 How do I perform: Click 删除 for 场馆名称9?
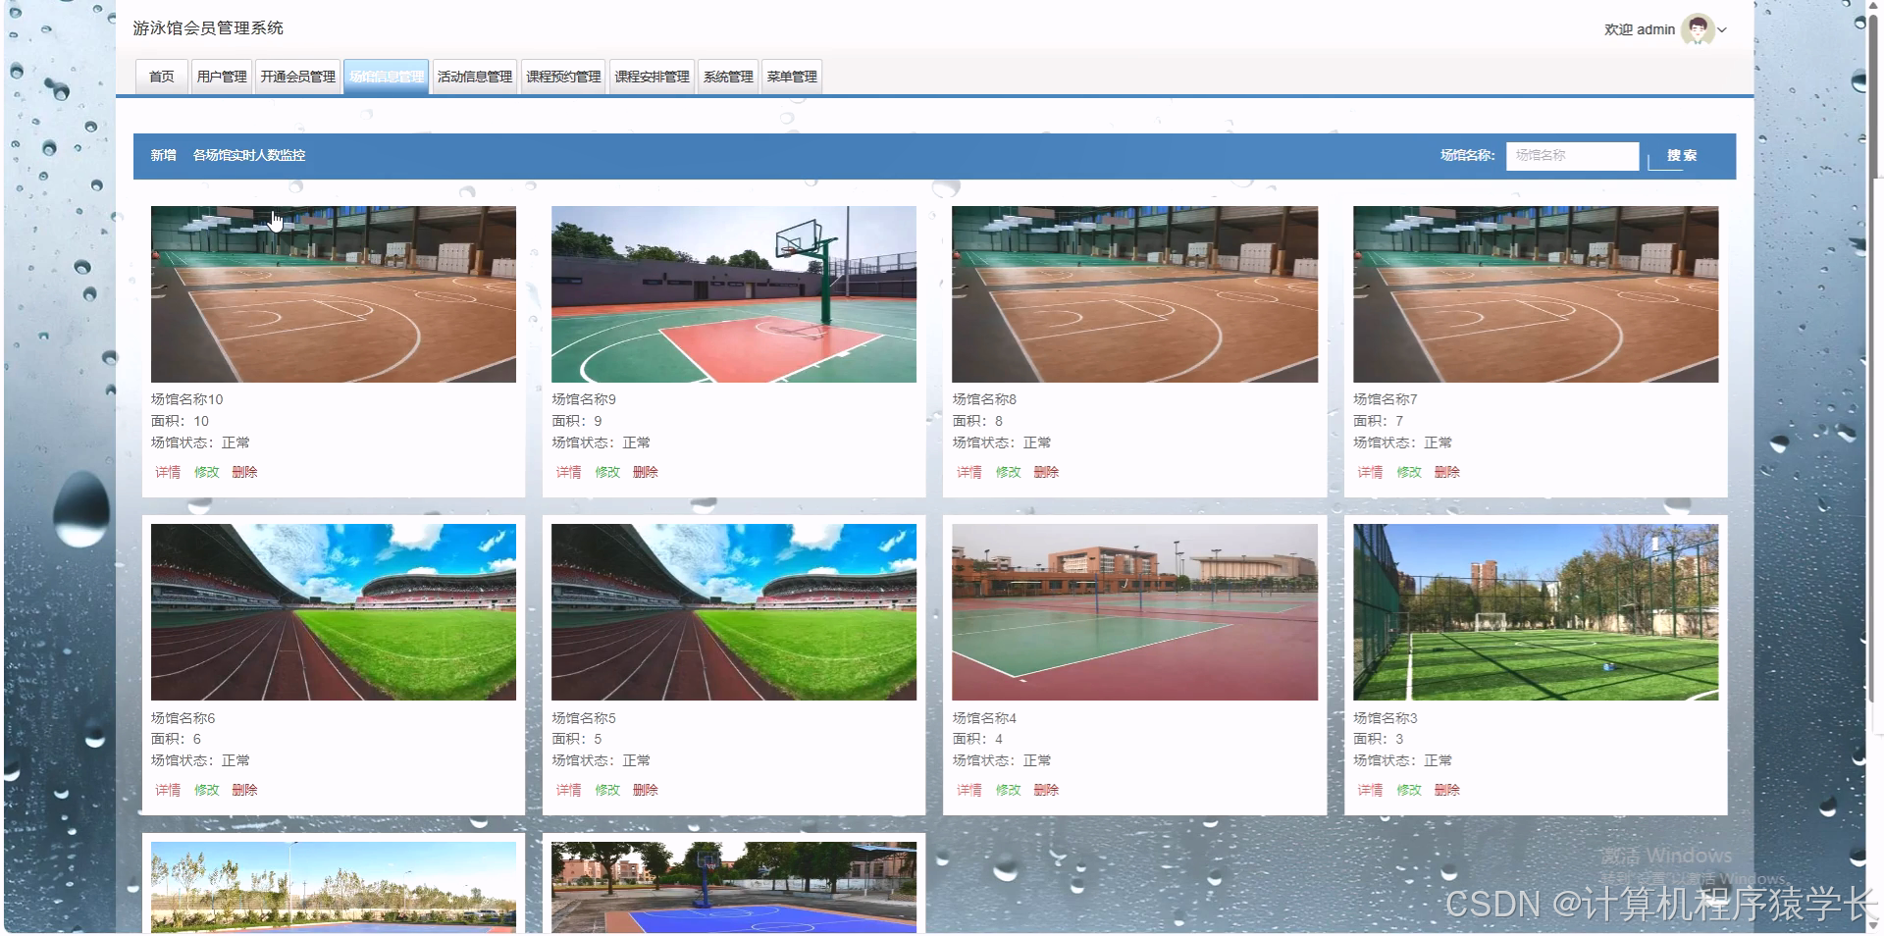(x=645, y=472)
